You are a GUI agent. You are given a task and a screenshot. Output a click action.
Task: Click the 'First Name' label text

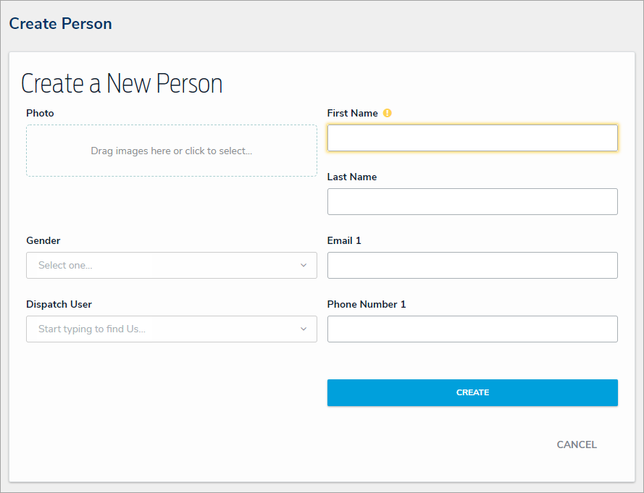click(x=353, y=113)
